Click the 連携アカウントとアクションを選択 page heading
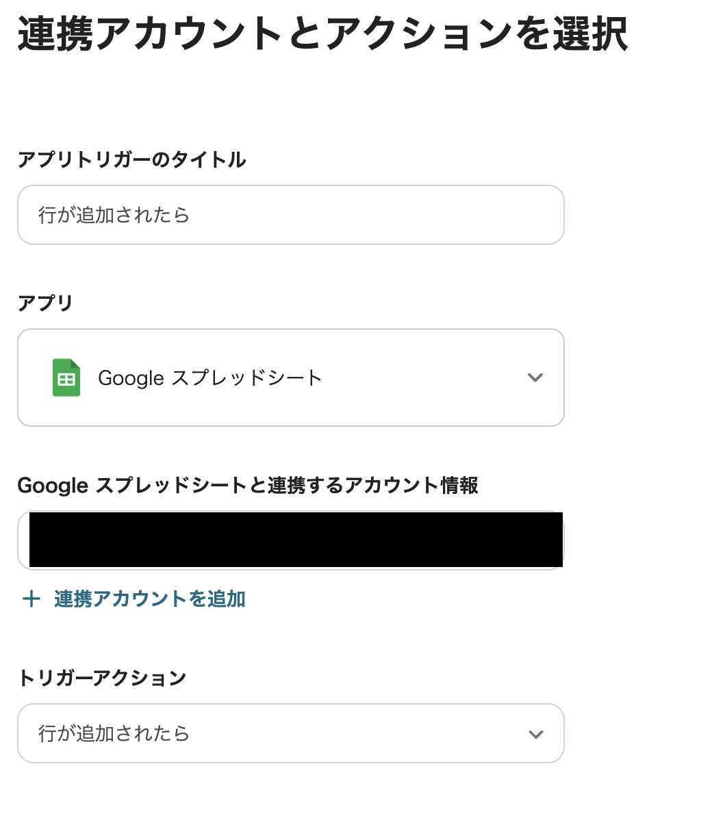The height and width of the screenshot is (829, 712). [x=322, y=35]
